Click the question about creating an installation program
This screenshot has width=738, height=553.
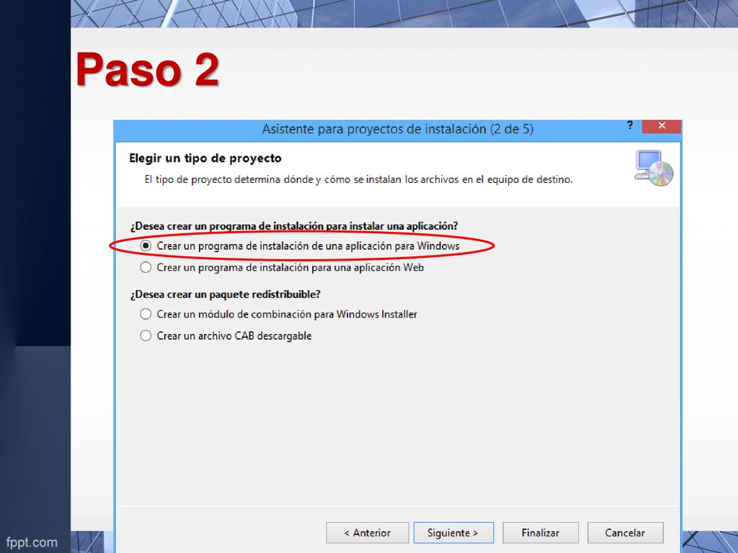click(294, 226)
